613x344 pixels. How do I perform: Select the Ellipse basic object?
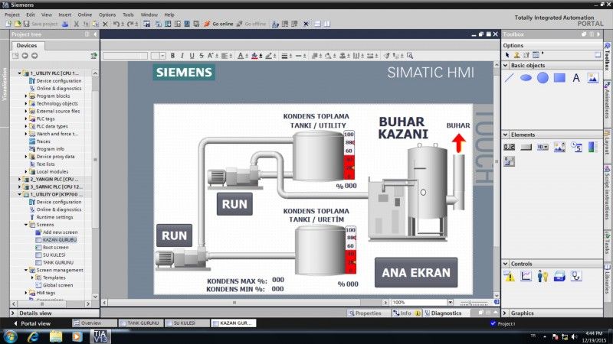pyautogui.click(x=526, y=78)
